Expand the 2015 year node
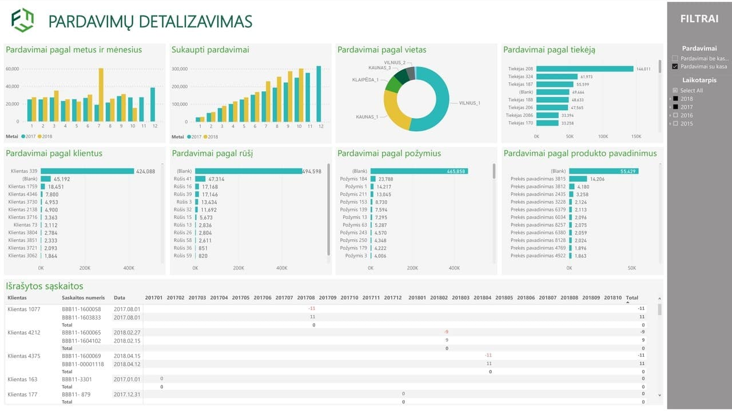 670,124
